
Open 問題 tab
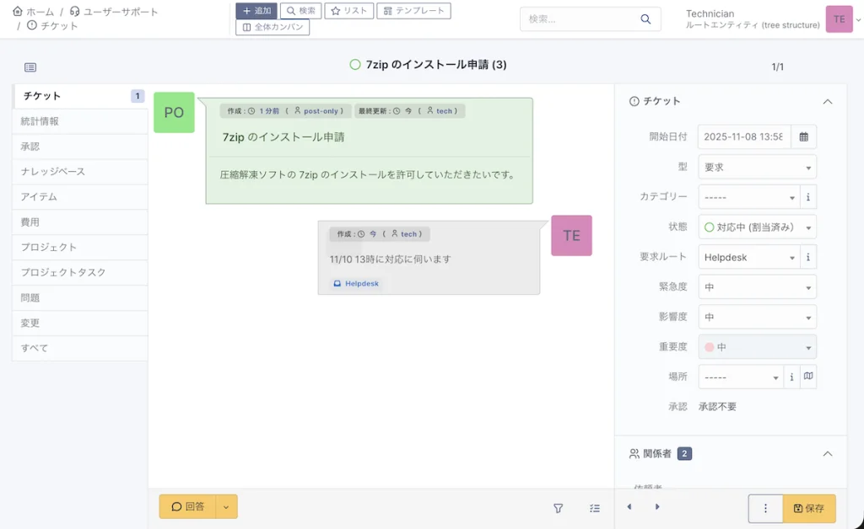pyautogui.click(x=79, y=297)
